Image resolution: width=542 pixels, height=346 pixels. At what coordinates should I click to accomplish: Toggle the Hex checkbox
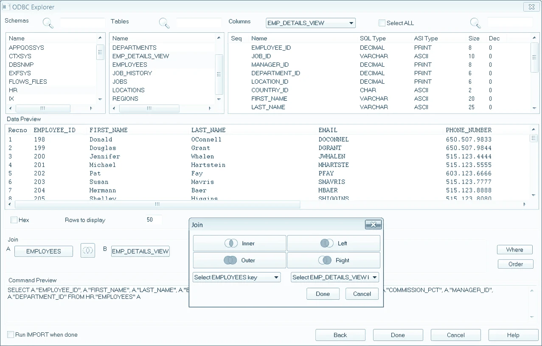point(14,220)
